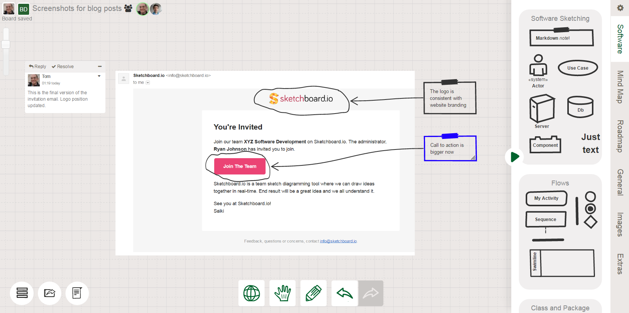The height and width of the screenshot is (313, 629).
Task: Switch to the General palette tab
Action: tap(620, 182)
